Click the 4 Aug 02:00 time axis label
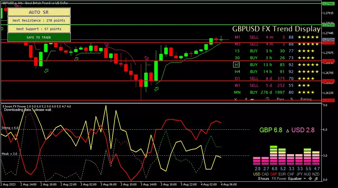The width and height of the screenshot is (338, 188). (209, 185)
